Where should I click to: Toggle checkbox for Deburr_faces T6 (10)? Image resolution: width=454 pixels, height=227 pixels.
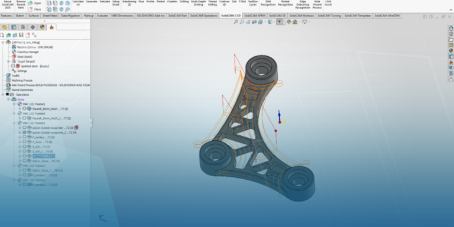coord(24,161)
